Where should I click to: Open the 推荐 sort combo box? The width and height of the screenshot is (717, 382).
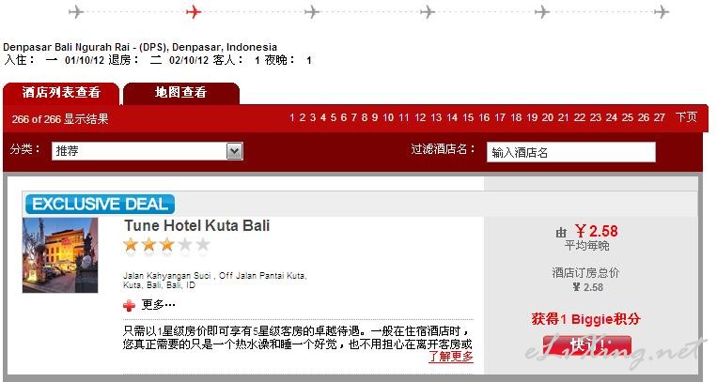point(148,151)
